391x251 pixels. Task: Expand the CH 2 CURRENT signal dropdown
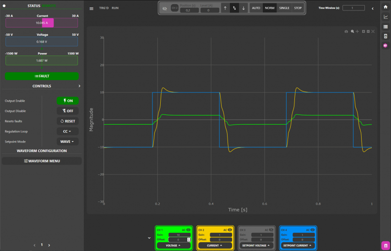(214, 246)
